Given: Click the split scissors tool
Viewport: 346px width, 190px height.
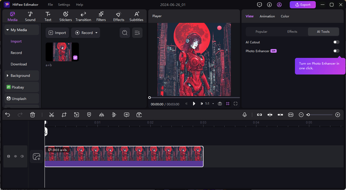Looking at the screenshot, I should point(51,114).
